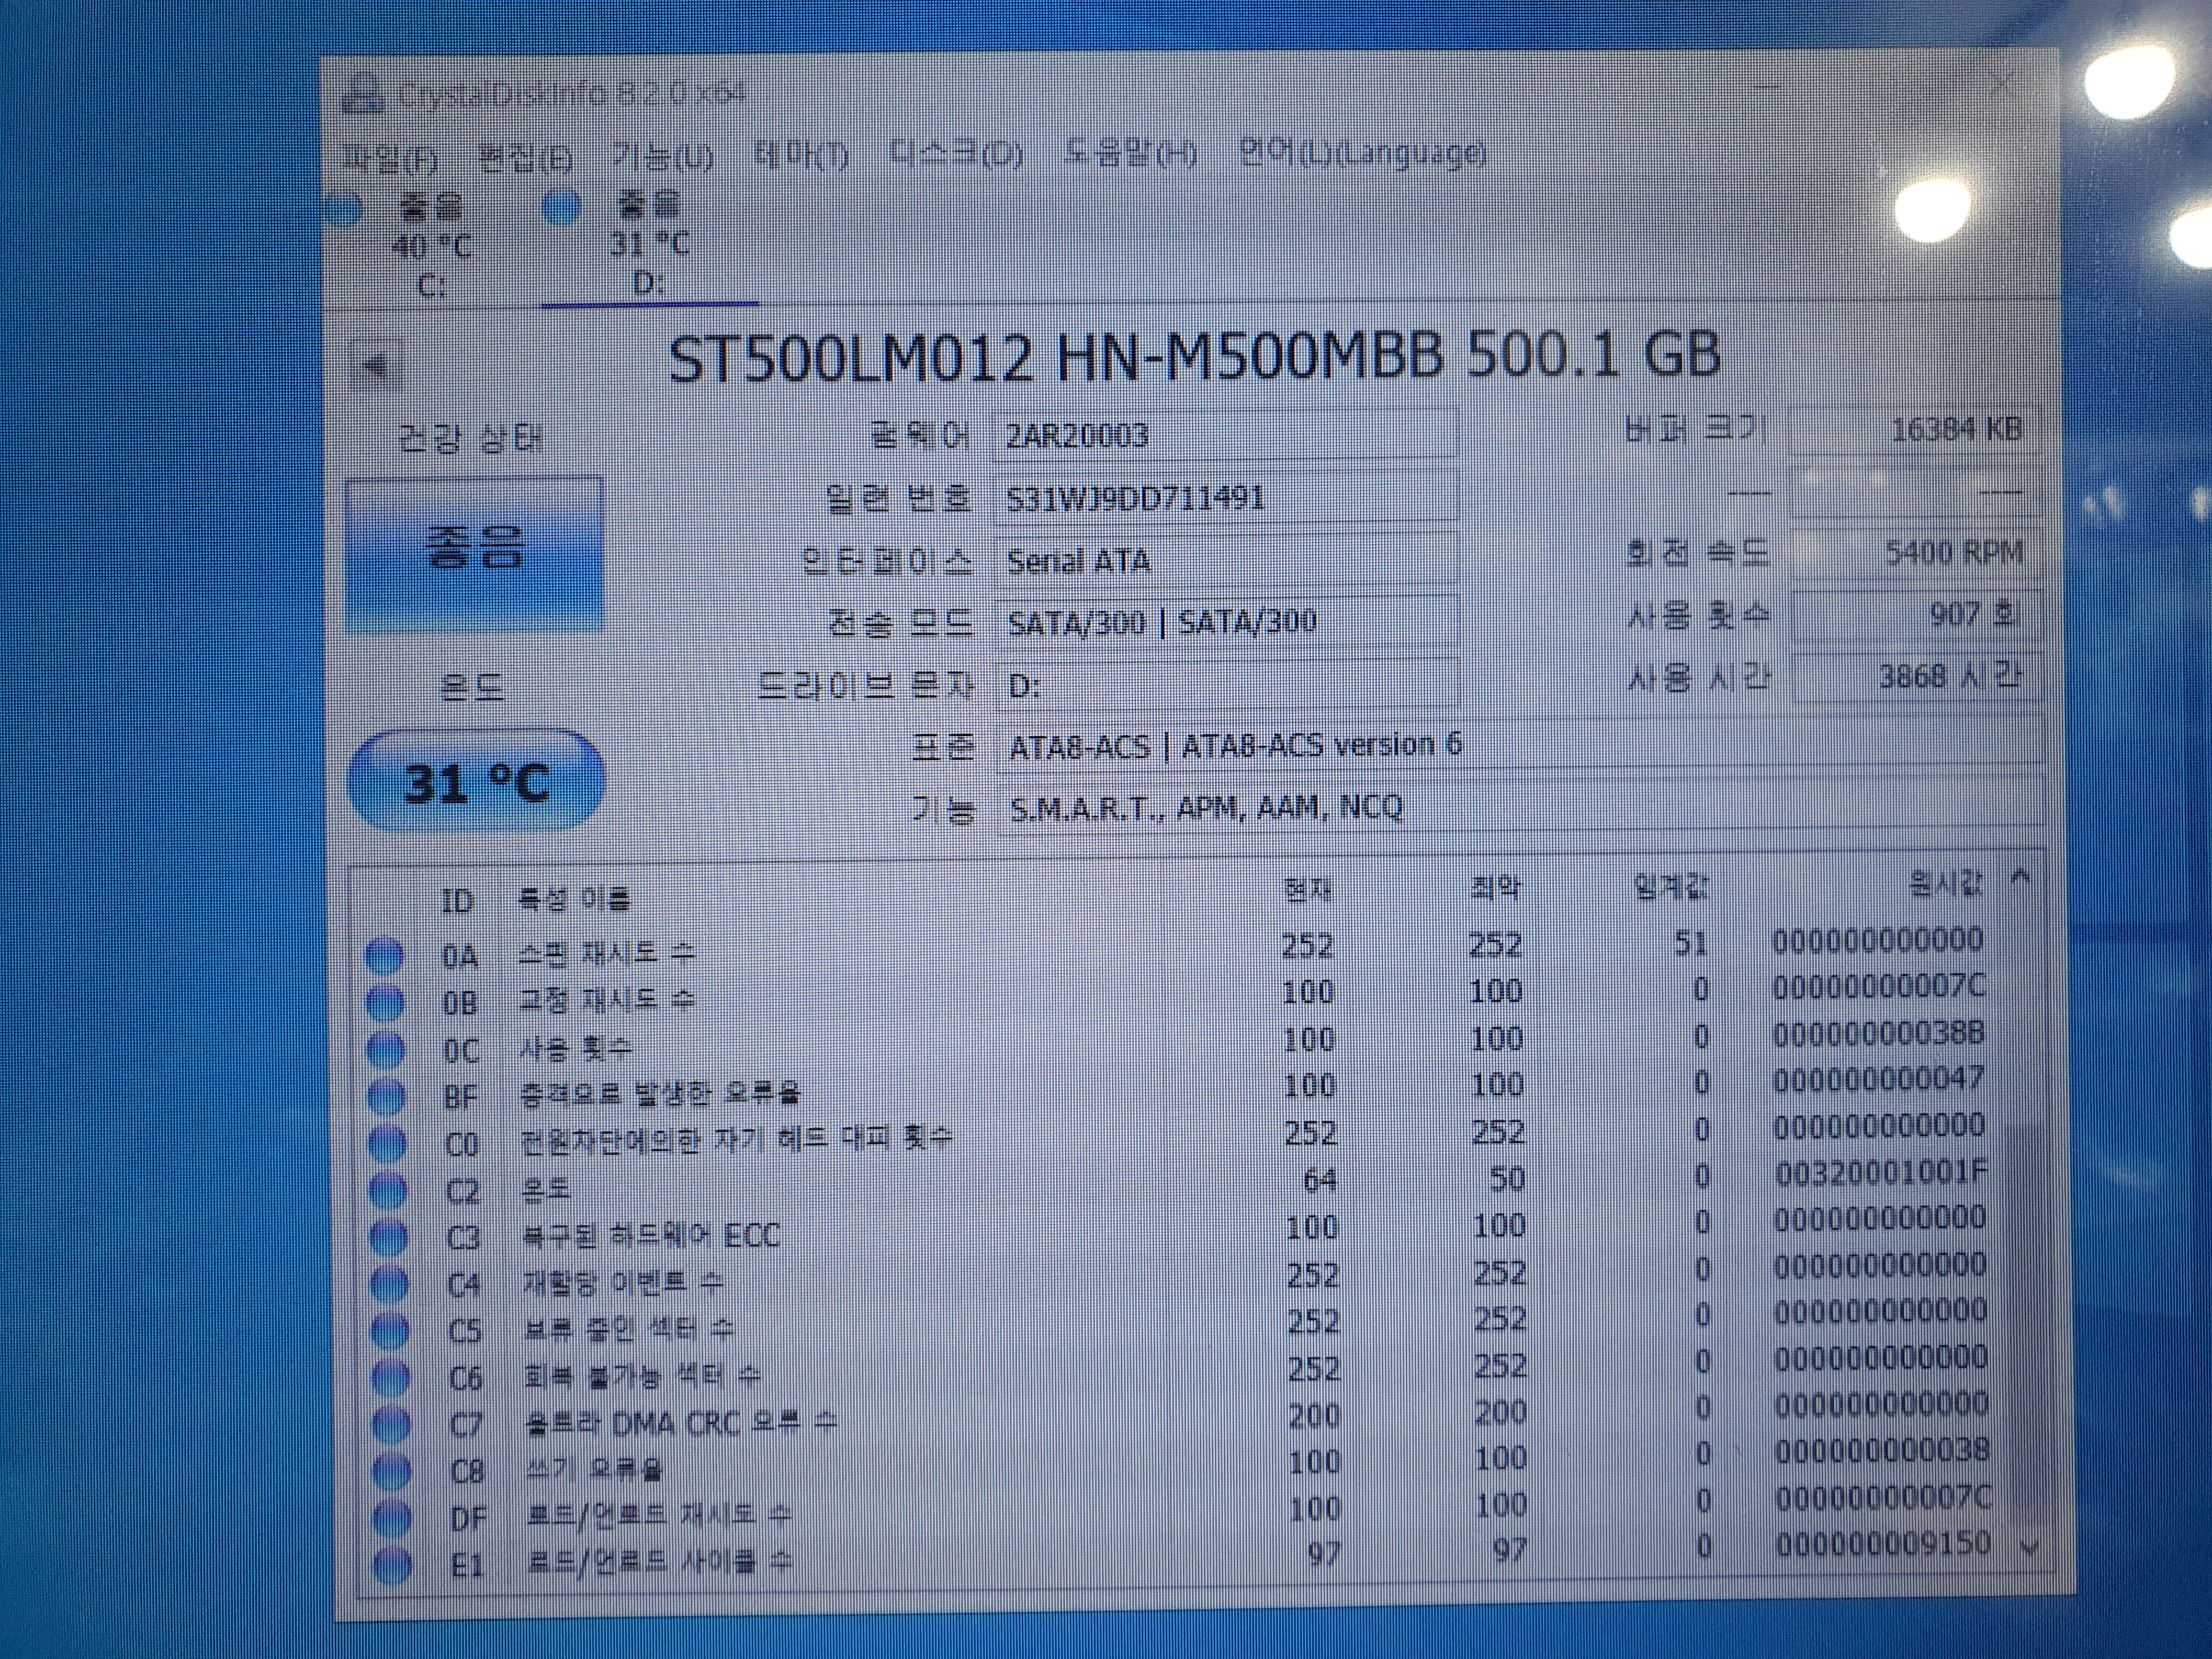Click the status circle for attribute 0C
The width and height of the screenshot is (2212, 1659).
click(x=386, y=1050)
